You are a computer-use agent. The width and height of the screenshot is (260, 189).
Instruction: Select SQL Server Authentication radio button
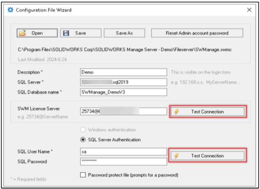84,140
